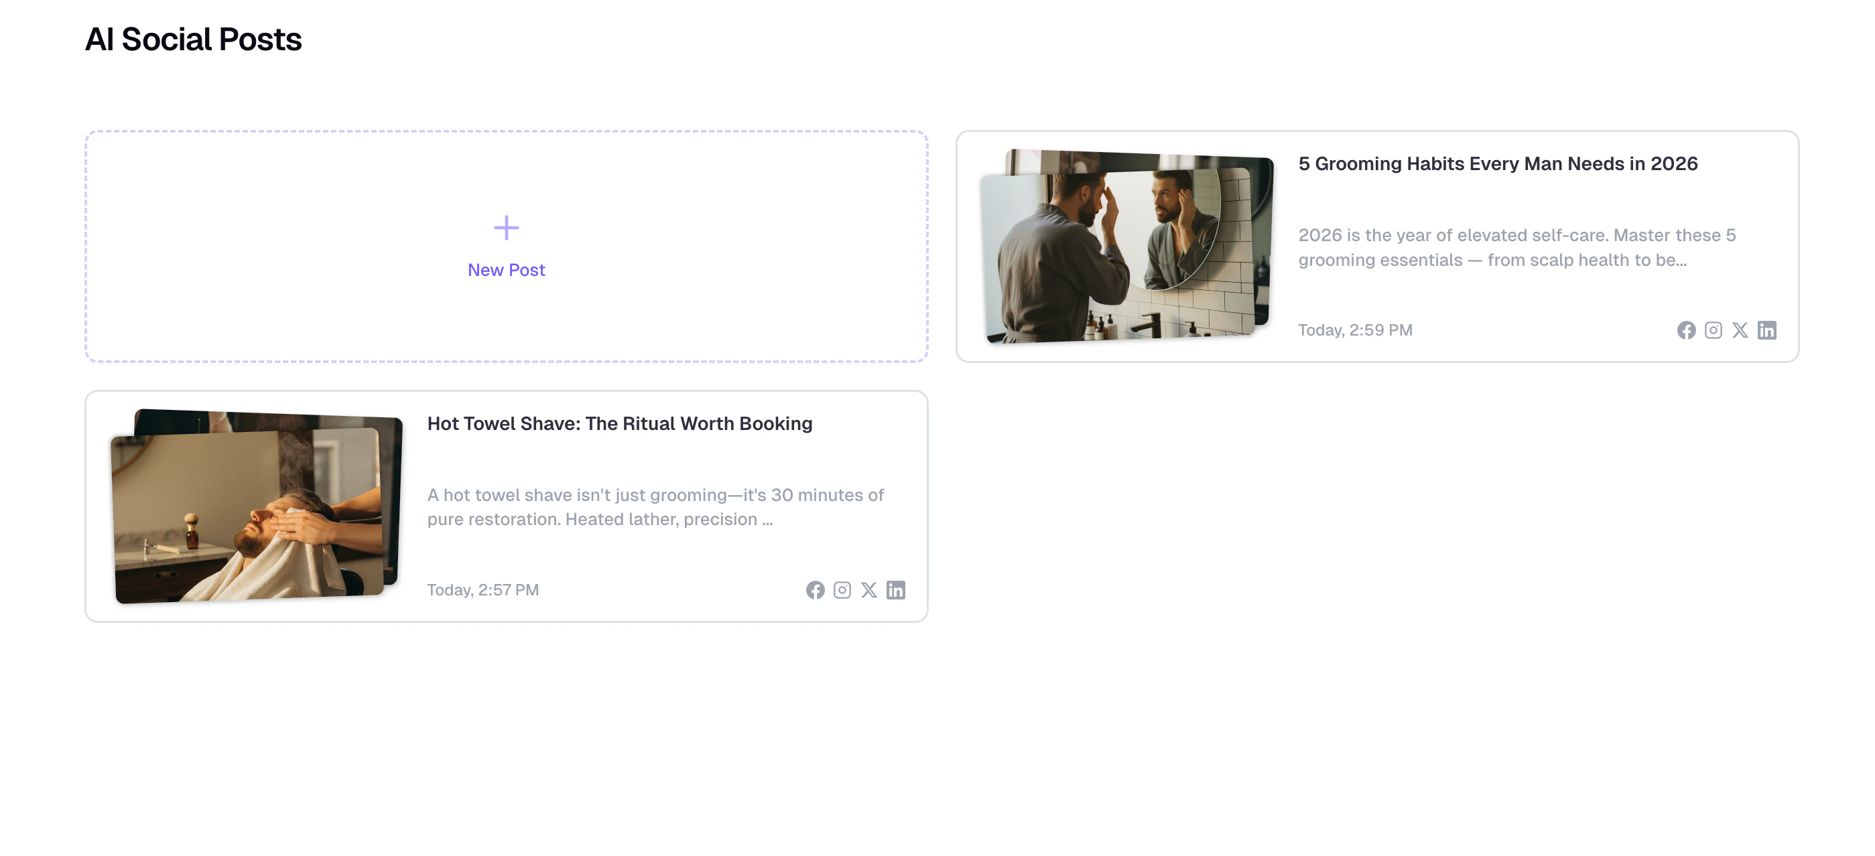Share 5 Grooming Habits post to Facebook
1875x856 pixels.
tap(1687, 330)
